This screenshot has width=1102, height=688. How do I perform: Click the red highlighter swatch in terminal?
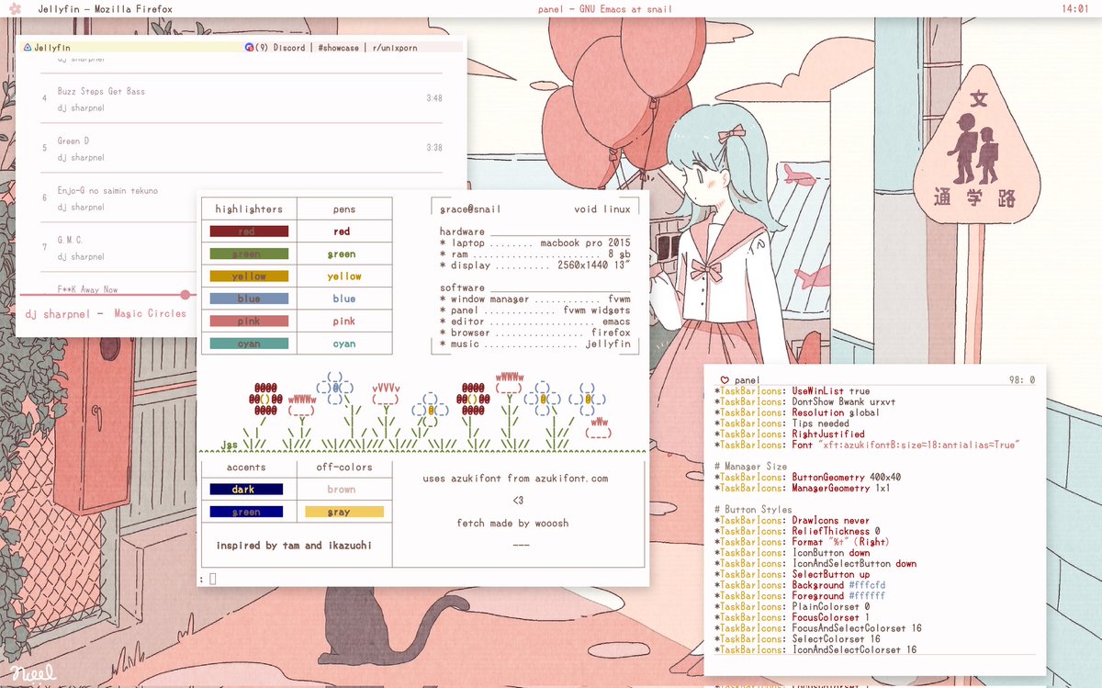coord(249,231)
